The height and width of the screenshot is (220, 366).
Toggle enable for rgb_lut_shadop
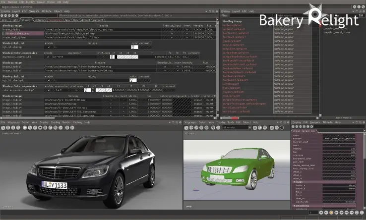[x=49, y=47]
